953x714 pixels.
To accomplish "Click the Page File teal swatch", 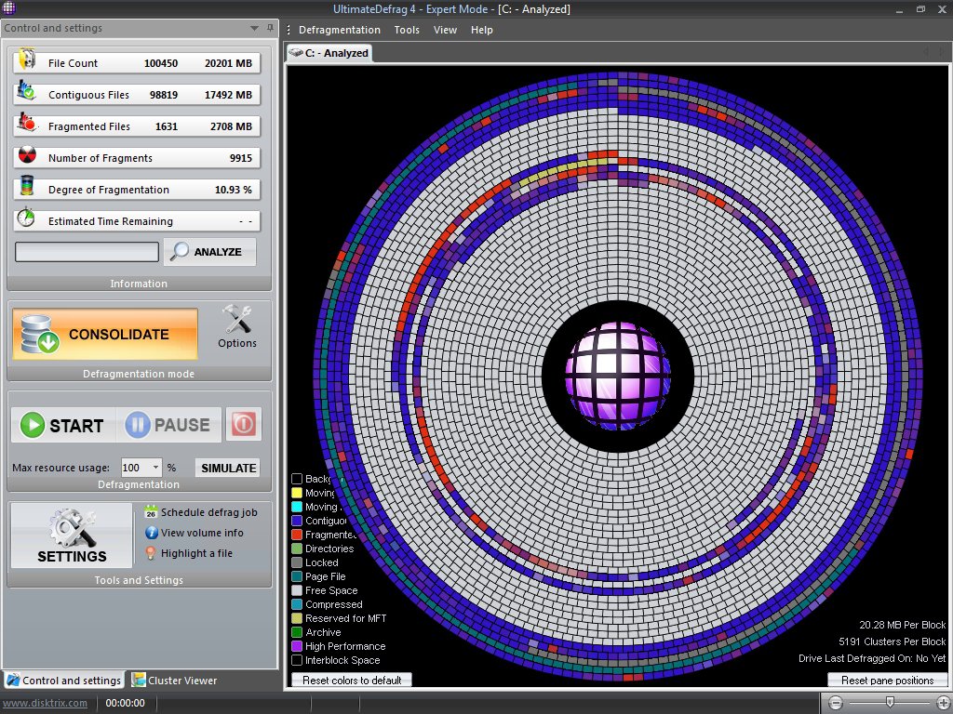I will tap(297, 576).
